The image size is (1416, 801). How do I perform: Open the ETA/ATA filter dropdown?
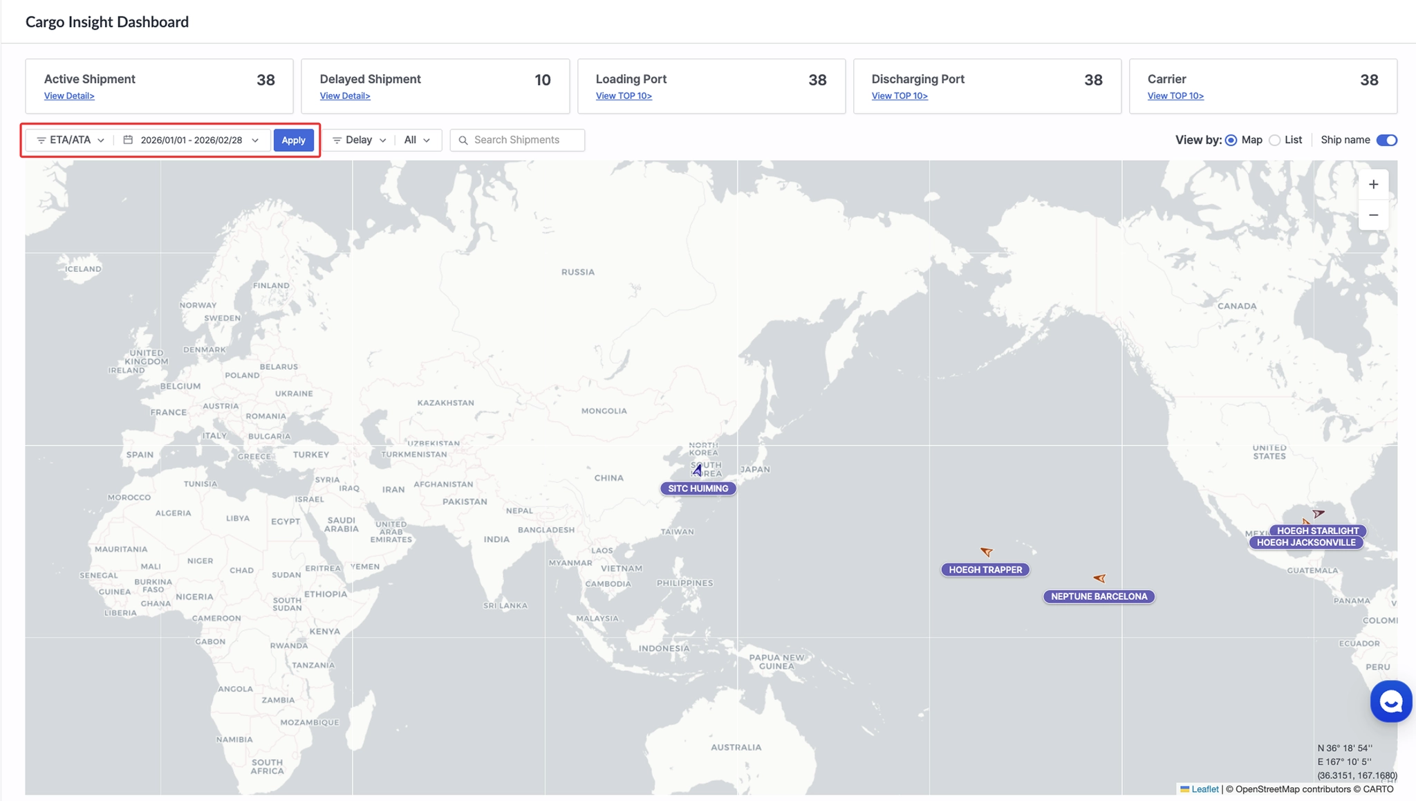71,140
